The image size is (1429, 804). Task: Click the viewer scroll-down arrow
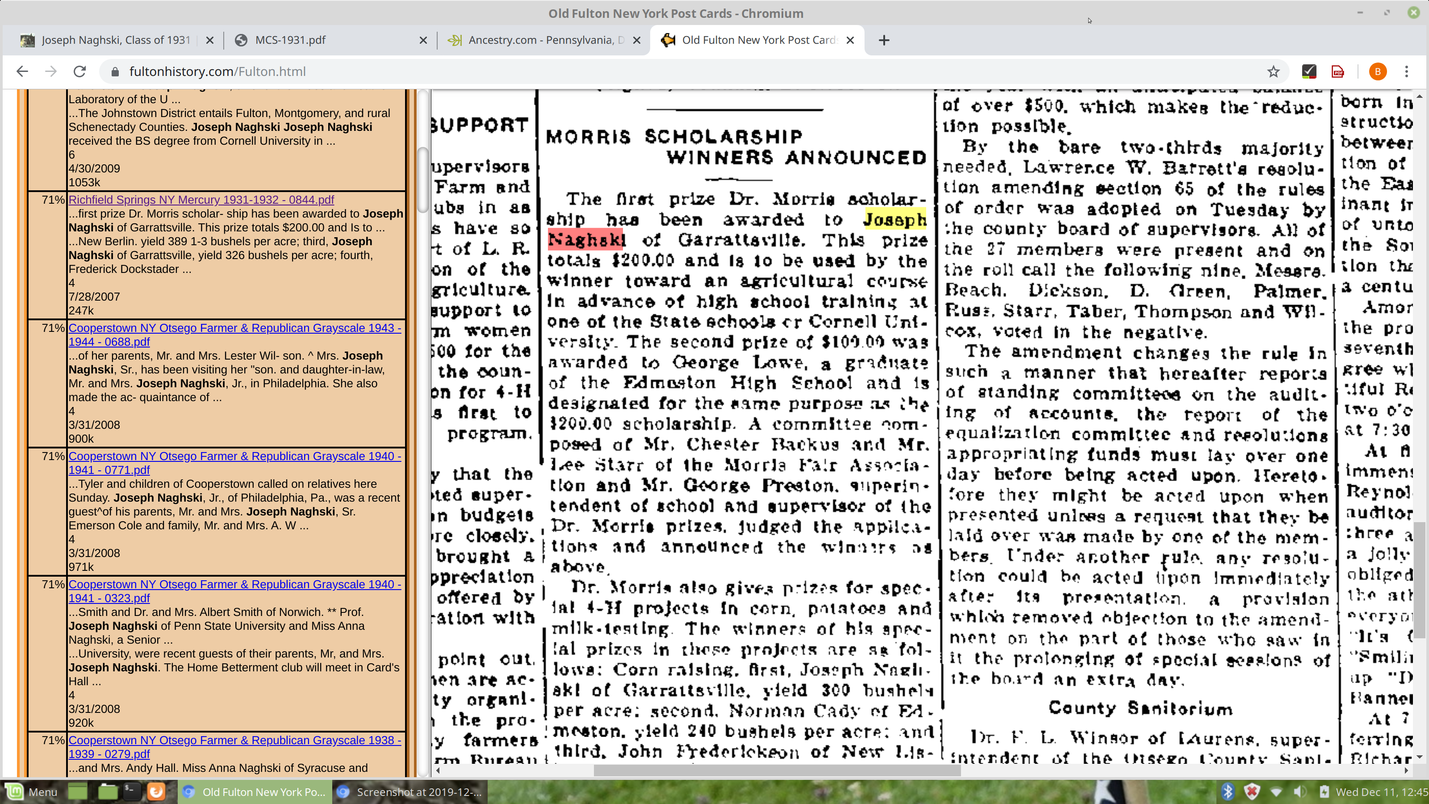point(1420,757)
